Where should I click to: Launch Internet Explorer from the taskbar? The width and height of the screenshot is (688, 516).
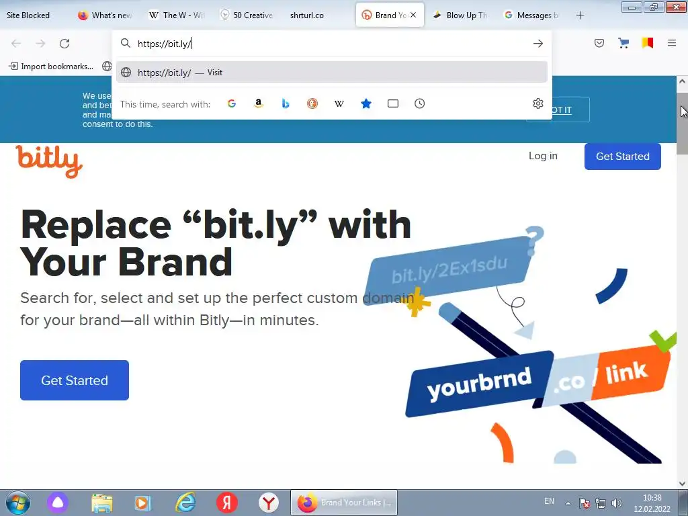(x=185, y=503)
